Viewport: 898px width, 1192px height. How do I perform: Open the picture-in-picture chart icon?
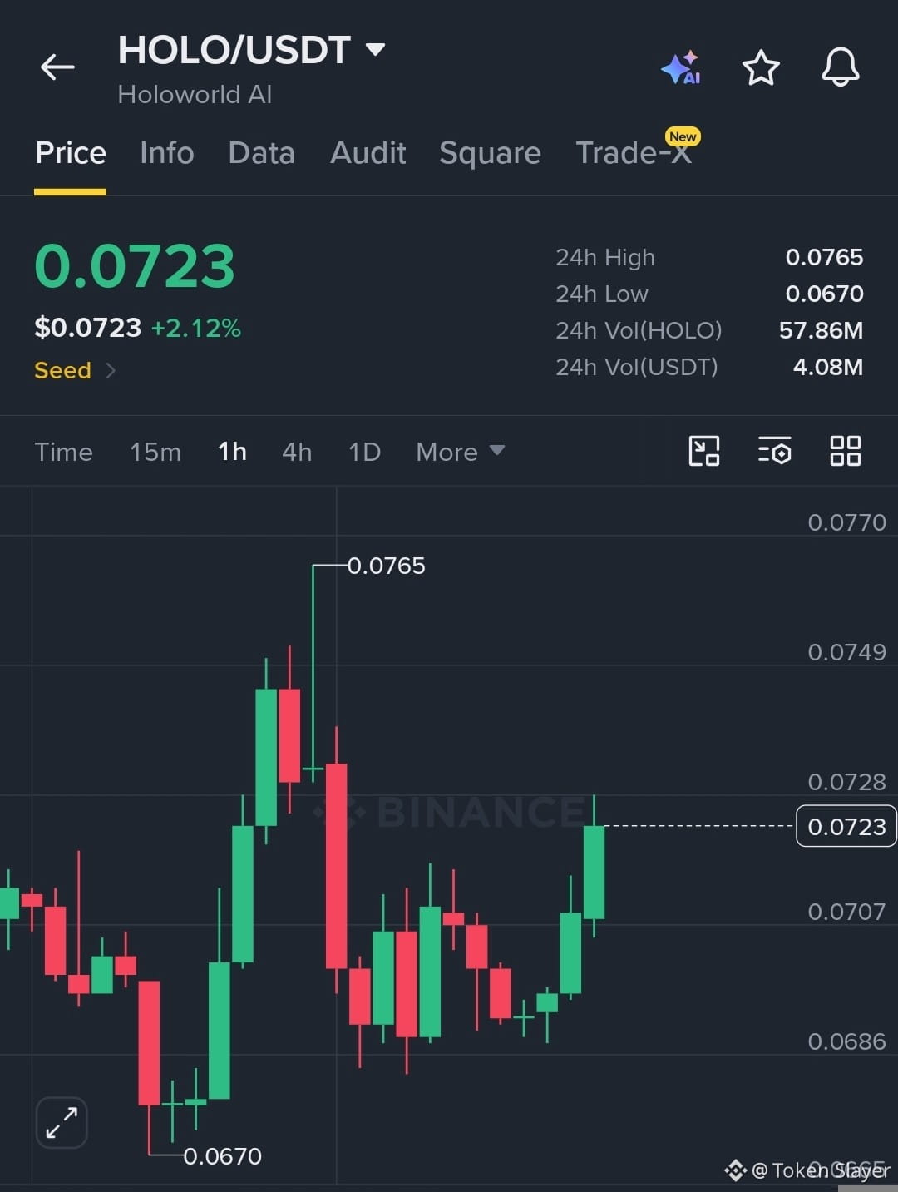704,451
